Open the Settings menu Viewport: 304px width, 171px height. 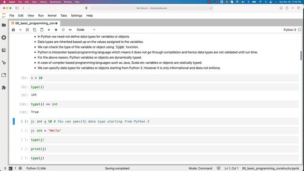(76, 16)
